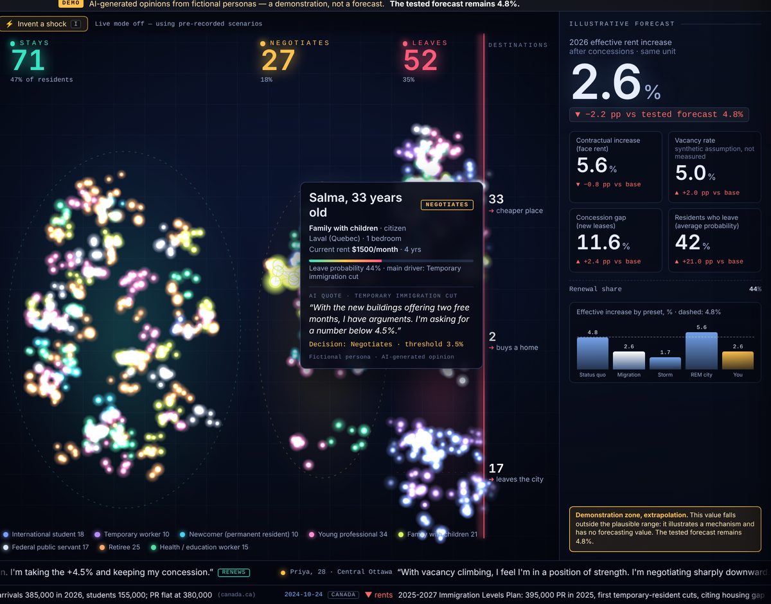Select the REM city preset bar
This screenshot has height=604, width=771.
(702, 350)
